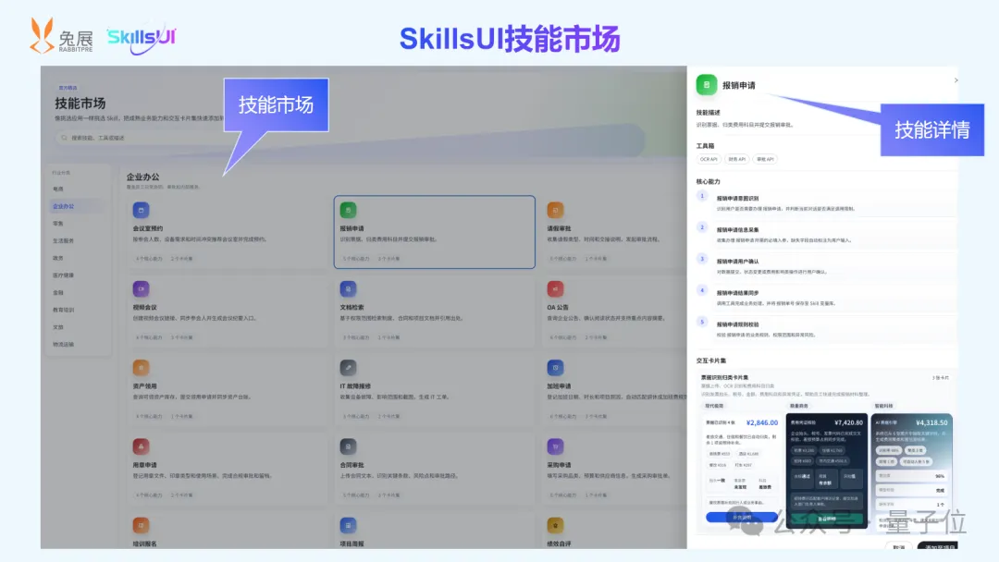Open the 智能科技 card preview showing ¥4,318.50
The height and width of the screenshot is (562, 999).
click(x=912, y=470)
